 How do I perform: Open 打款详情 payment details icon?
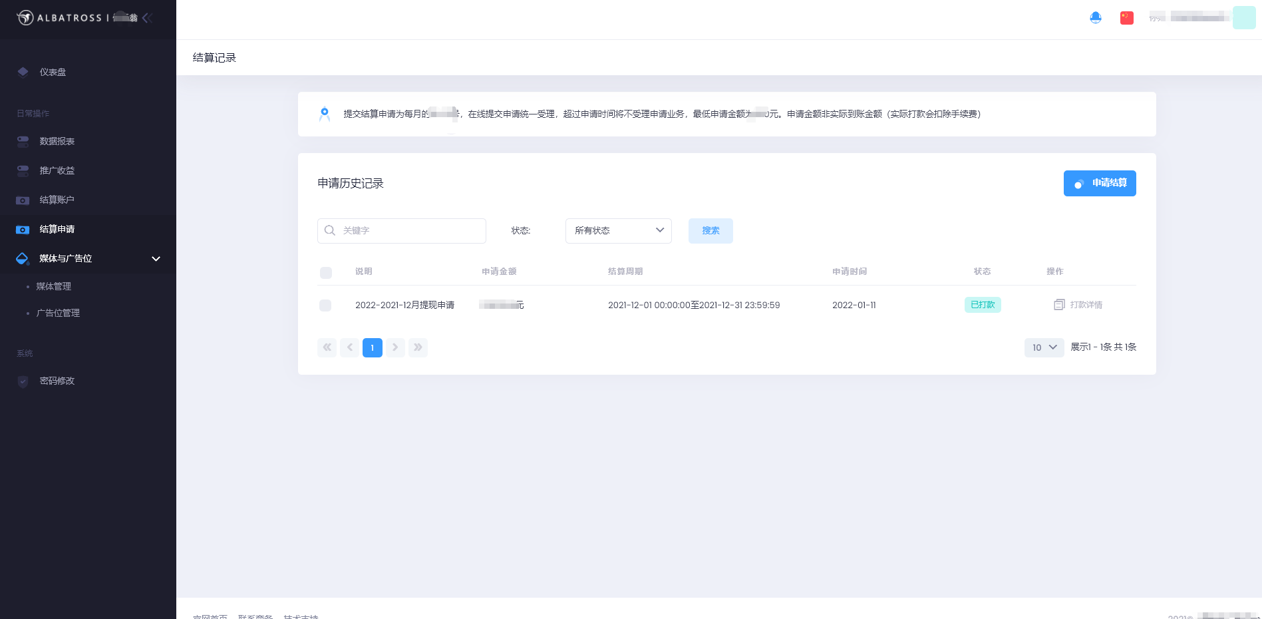point(1059,305)
